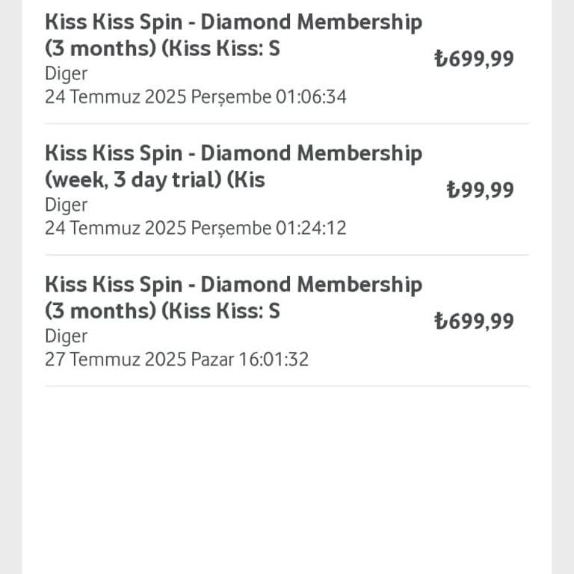Select the Diger label above the 01:06:34 timestamp

pyautogui.click(x=66, y=73)
